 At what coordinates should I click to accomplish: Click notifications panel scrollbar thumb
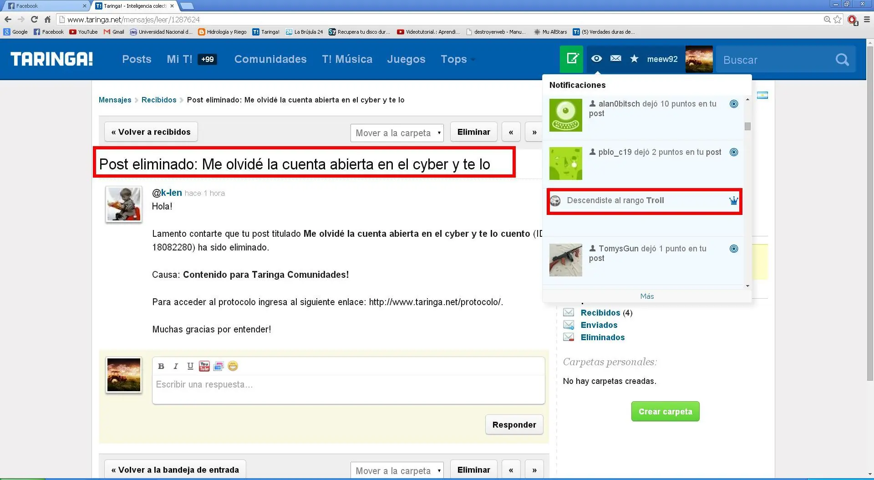pos(747,126)
